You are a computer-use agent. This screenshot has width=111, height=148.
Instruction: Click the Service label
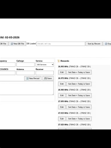pyautogui.click(x=39, y=61)
